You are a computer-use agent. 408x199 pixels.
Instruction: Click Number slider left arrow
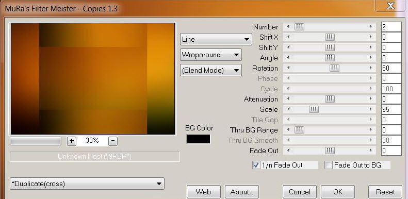288,26
